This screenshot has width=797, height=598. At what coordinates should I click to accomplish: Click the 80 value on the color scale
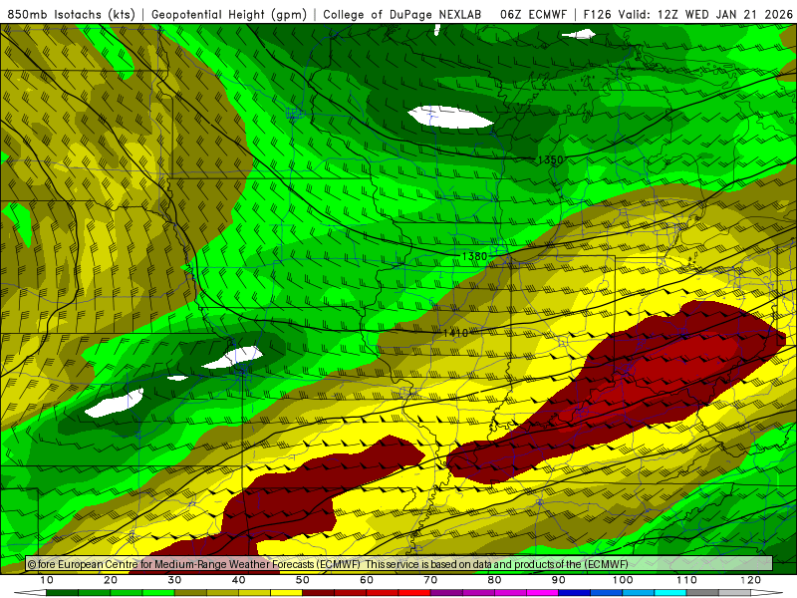pos(494,580)
